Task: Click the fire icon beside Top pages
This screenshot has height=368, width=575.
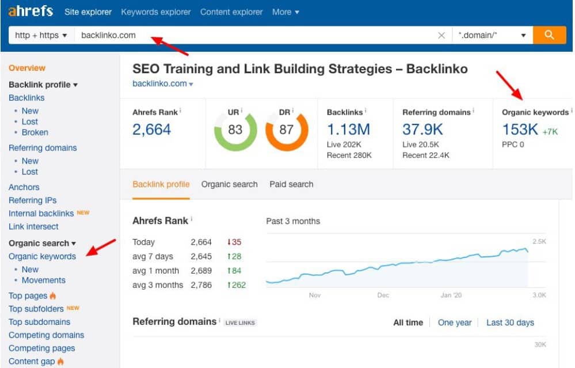Action: click(x=53, y=295)
